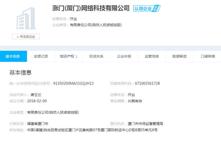Click legal representative name 唐玉兰
Viewport: 221px width, 144px height.
click(x=36, y=95)
